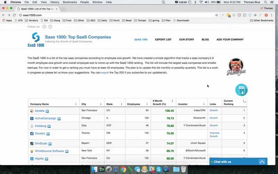278x174 pixels.
Task: Launch Chrome from the Dock
Action: click(123, 169)
